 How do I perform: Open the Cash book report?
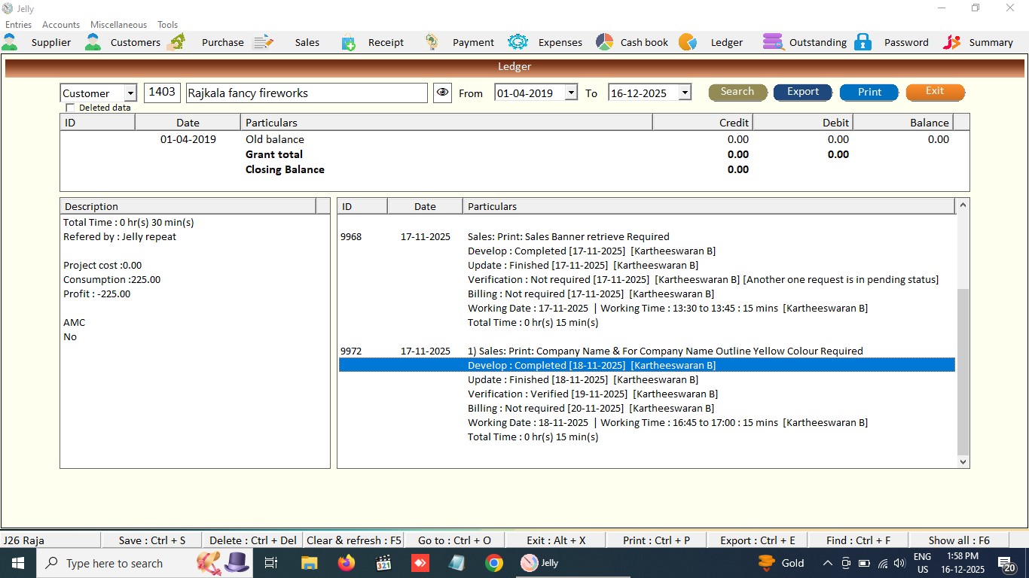(x=632, y=42)
